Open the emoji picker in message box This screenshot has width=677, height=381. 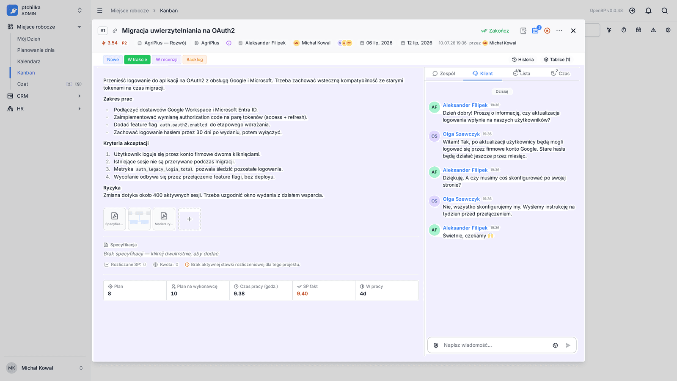click(555, 345)
